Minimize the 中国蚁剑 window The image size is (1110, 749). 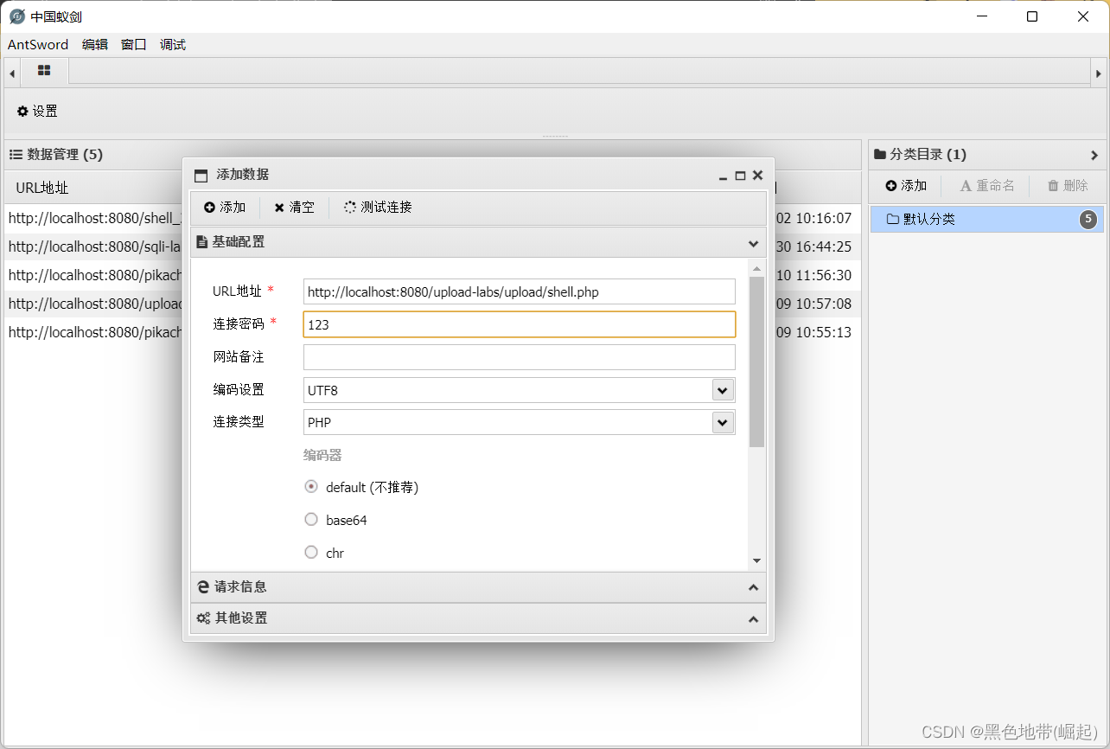(x=981, y=16)
